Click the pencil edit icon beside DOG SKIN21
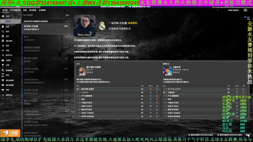This screenshot has width=253, height=142. [218, 10]
